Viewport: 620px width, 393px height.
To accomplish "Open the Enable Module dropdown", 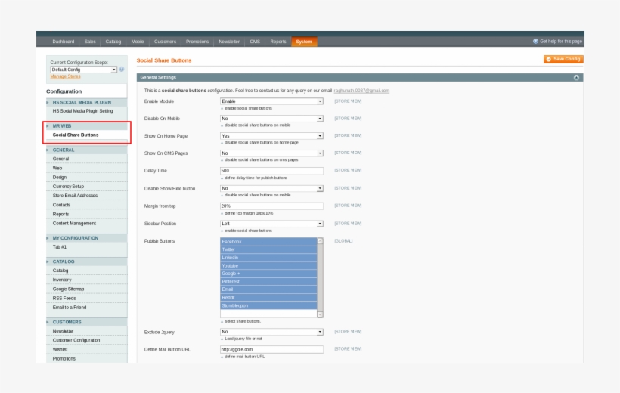I will [x=271, y=101].
